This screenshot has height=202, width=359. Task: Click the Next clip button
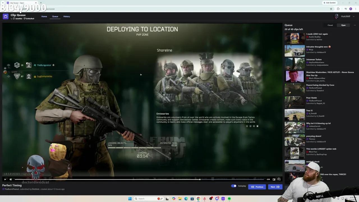275,187
